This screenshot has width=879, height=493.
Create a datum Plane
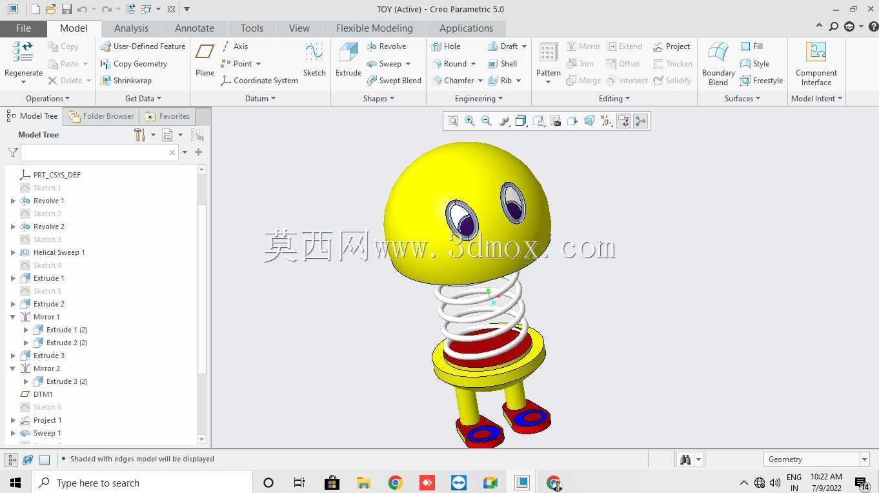(205, 60)
